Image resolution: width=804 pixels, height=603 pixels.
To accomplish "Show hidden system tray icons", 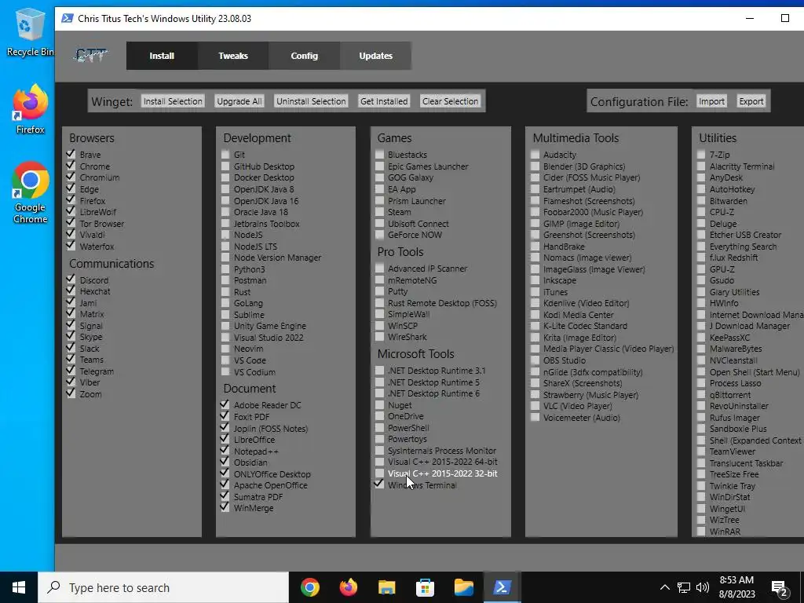I will pyautogui.click(x=664, y=587).
